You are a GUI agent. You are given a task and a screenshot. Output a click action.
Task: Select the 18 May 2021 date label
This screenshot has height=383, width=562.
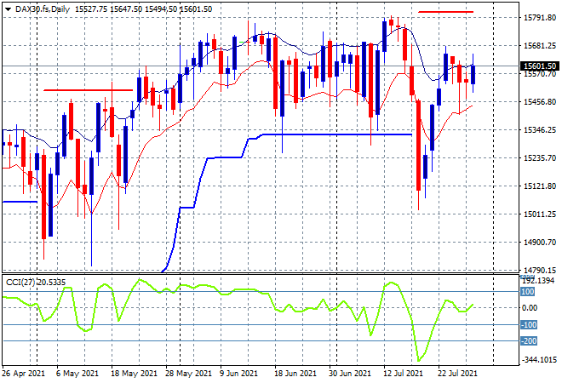134,374
